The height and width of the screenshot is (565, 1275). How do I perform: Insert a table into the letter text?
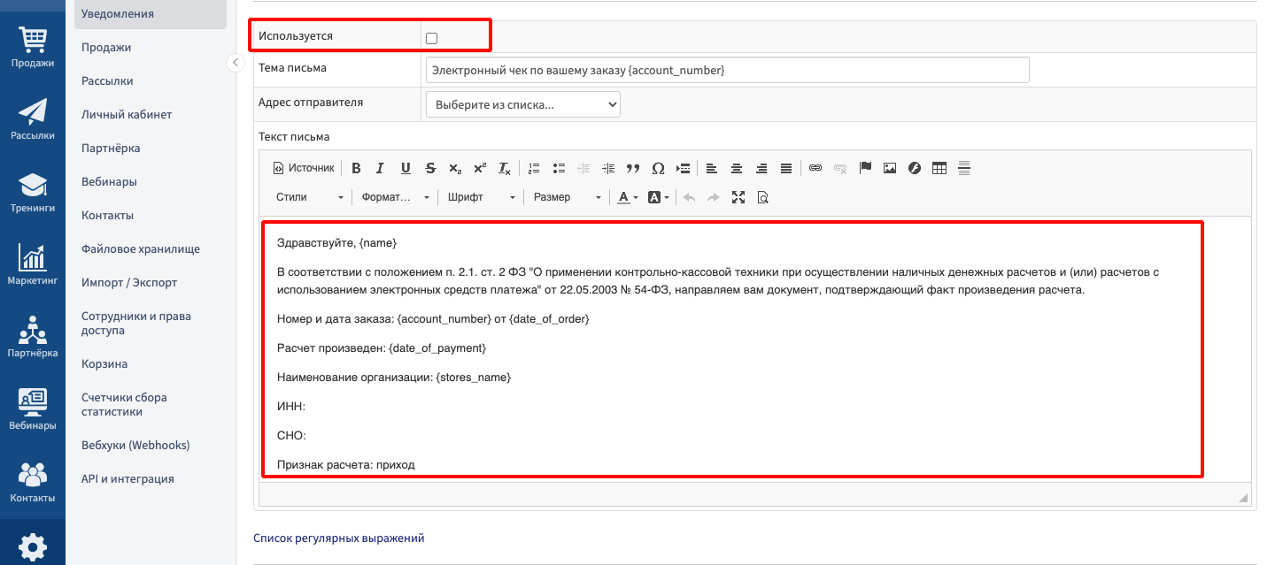tap(939, 168)
